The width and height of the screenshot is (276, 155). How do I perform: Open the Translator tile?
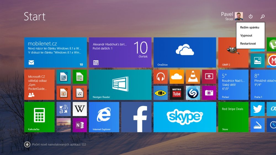click(63, 109)
